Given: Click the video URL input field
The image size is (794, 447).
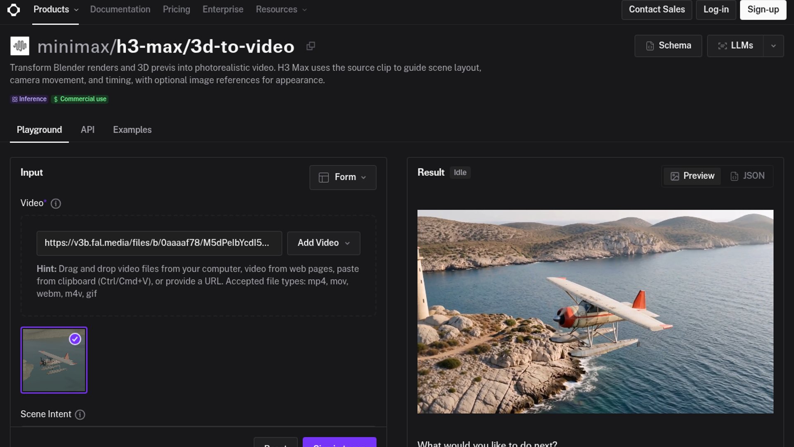Looking at the screenshot, I should 159,243.
